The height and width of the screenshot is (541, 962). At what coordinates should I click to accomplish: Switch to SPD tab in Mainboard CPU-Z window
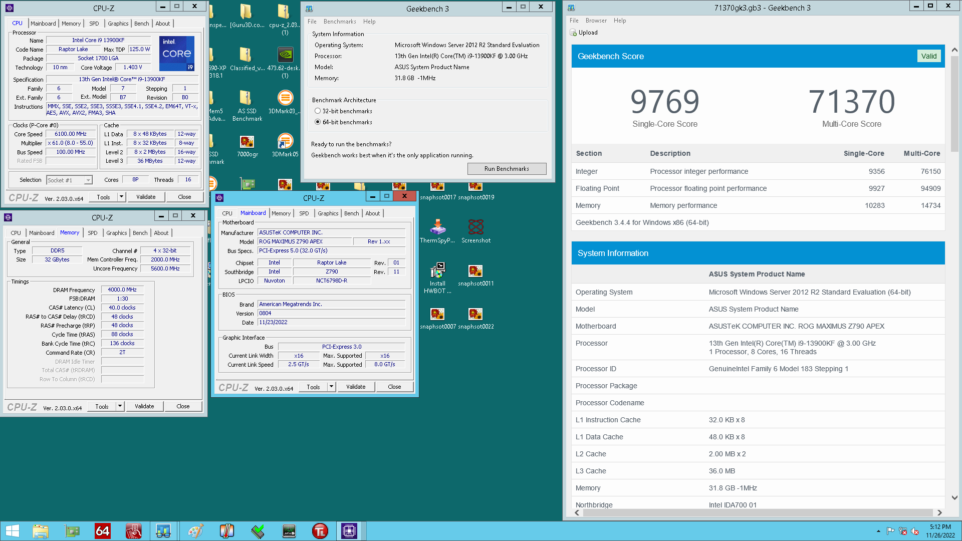tap(304, 213)
